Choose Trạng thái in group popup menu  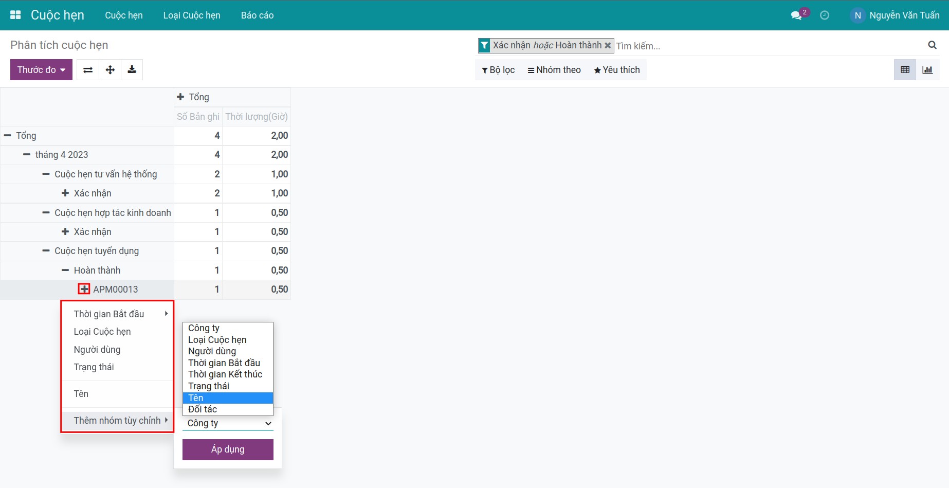tap(117, 367)
